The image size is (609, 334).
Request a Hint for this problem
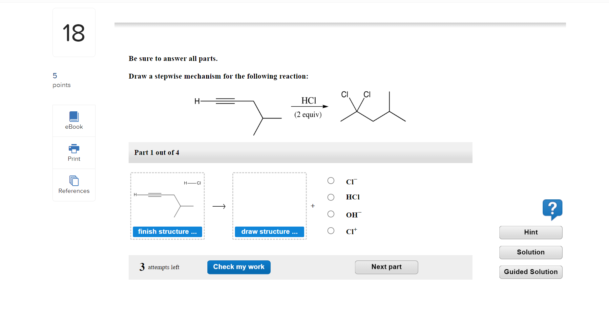[531, 232]
